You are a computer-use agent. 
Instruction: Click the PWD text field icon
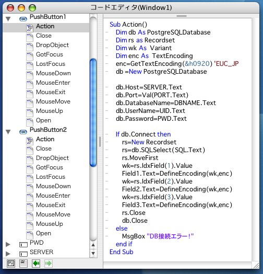(x=23, y=245)
